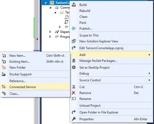The height and width of the screenshot is (124, 154).
Task: Click the New Folder icon in submenu
Action: pyautogui.click(x=4, y=67)
